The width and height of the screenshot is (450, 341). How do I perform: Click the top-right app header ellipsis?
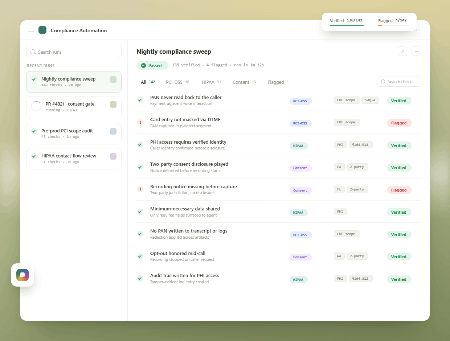pos(417,31)
